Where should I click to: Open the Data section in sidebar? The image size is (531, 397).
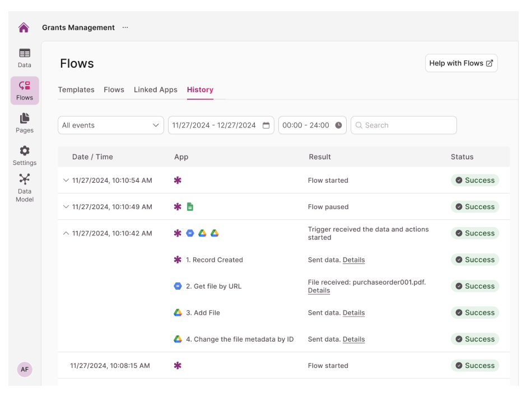pos(25,58)
